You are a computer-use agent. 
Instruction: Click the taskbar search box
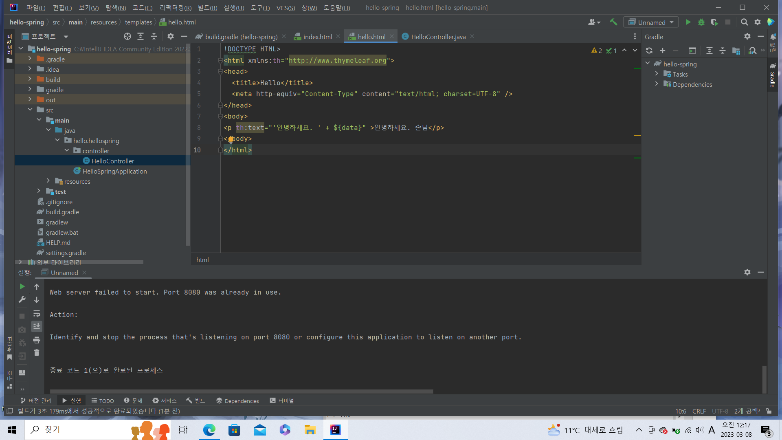pyautogui.click(x=98, y=430)
